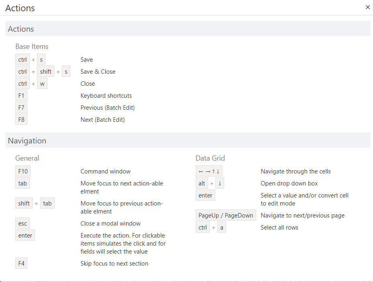Click the Select all rows description
The image size is (373, 282).
click(x=279, y=228)
